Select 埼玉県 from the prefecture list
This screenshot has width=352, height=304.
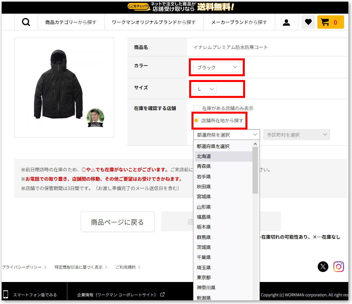[223, 268]
